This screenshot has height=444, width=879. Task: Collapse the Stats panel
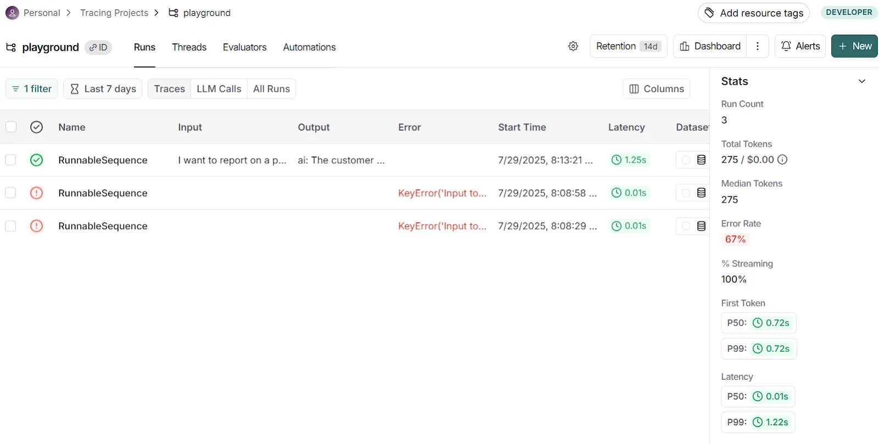coord(861,81)
